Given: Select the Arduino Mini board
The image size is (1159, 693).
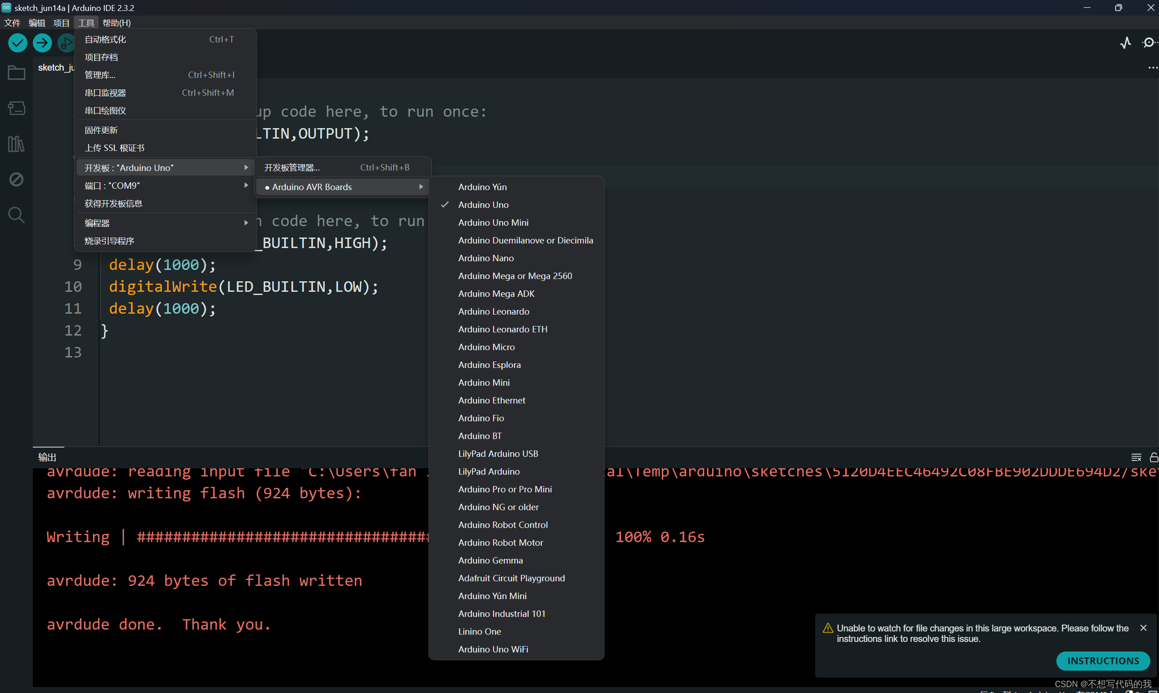Looking at the screenshot, I should coord(516,383).
